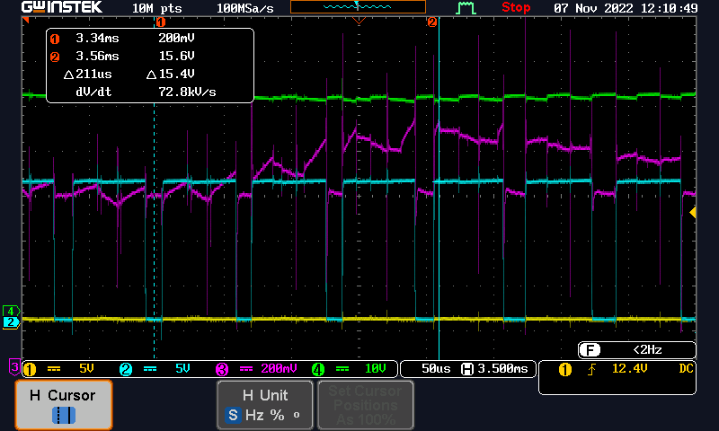Select the channel 4 10V scale readout

(x=375, y=369)
